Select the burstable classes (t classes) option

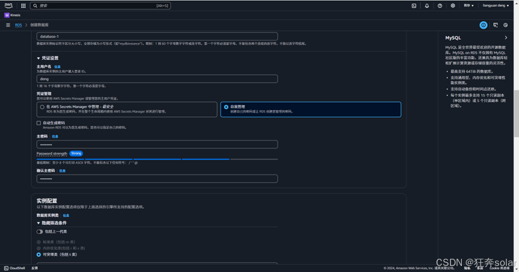(38, 255)
